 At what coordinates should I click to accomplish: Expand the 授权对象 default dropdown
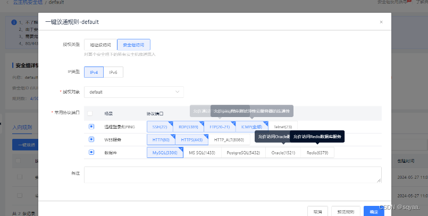(x=134, y=92)
